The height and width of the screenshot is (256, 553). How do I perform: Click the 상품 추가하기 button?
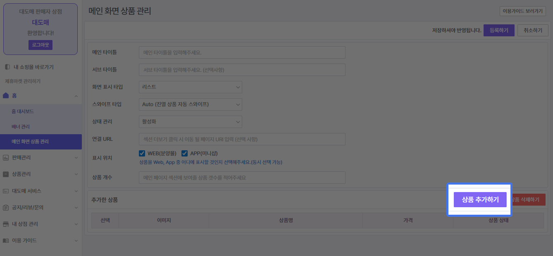480,199
